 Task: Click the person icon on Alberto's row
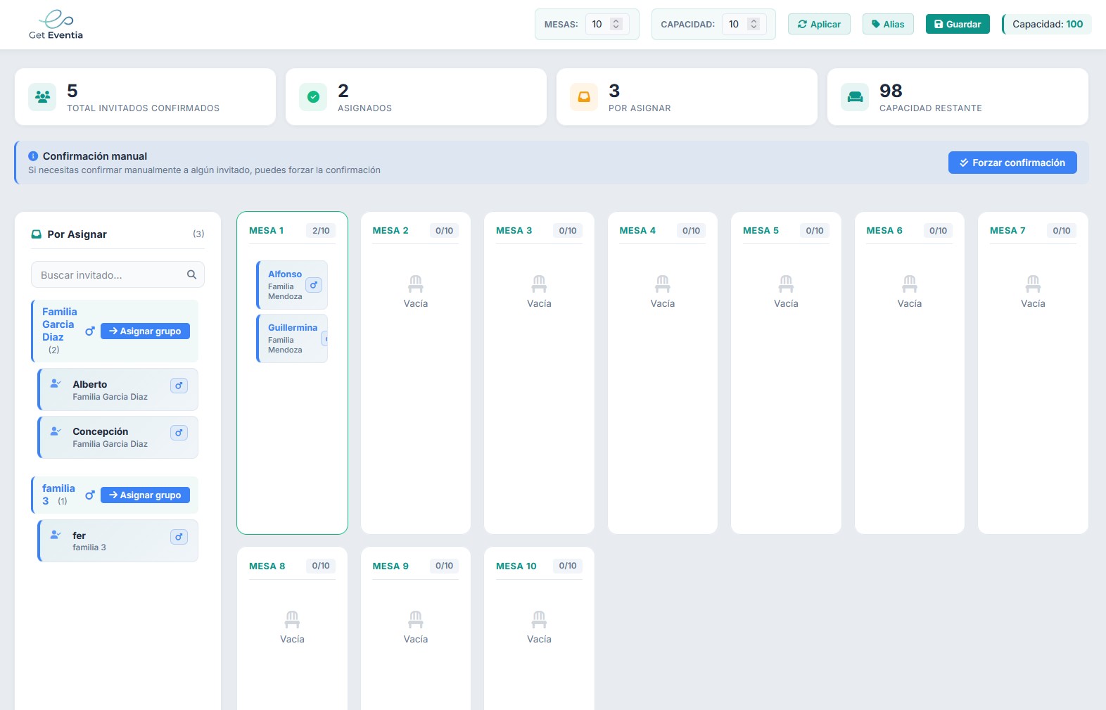coord(56,383)
